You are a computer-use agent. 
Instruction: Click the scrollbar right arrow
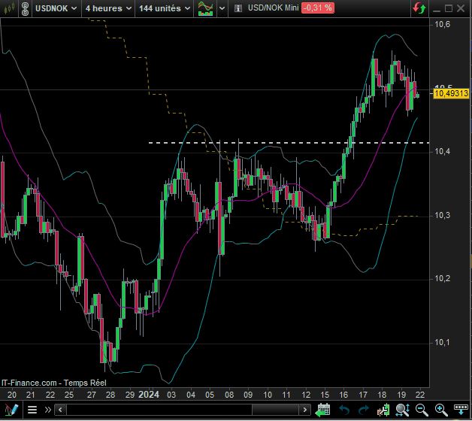click(x=305, y=410)
